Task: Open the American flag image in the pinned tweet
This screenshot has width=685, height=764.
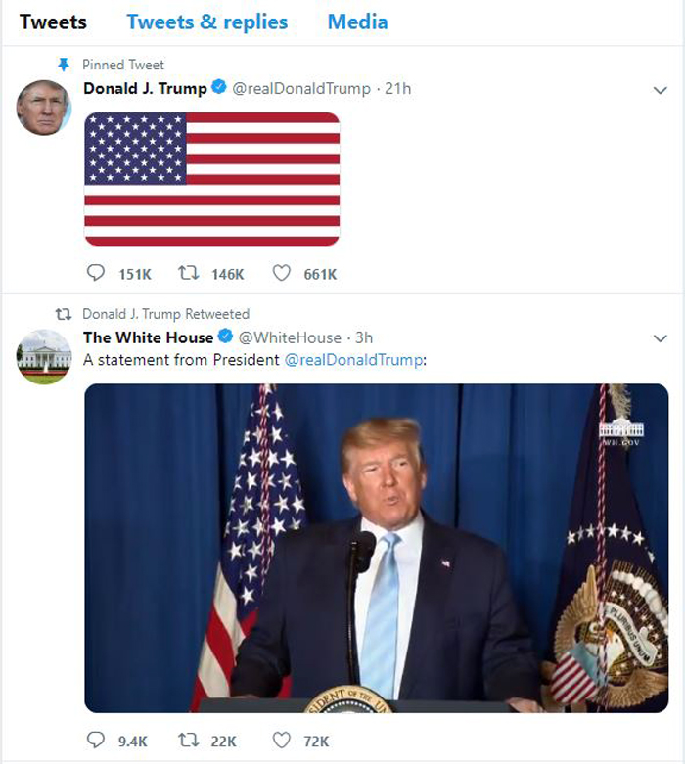Action: (x=212, y=179)
